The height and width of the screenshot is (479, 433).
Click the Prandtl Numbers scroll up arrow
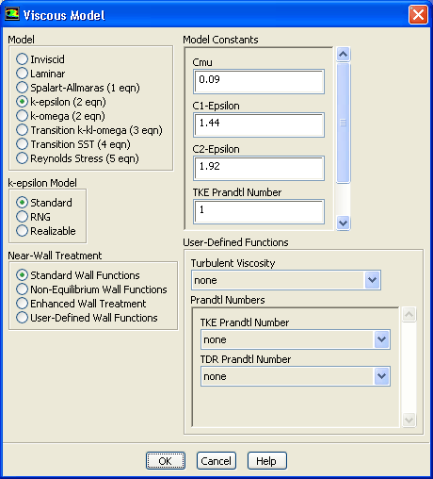(409, 314)
